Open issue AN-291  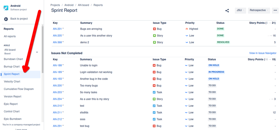(57, 126)
